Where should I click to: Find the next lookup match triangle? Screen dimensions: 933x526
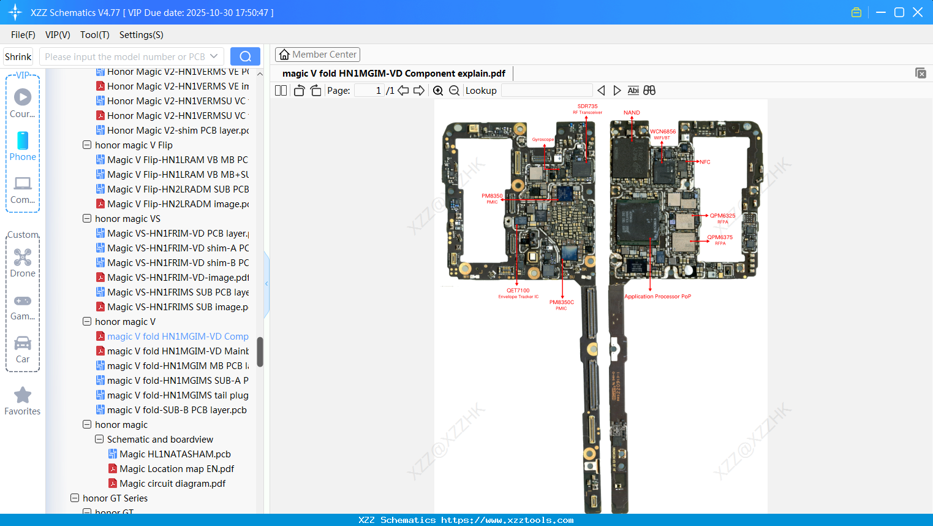[x=617, y=91]
